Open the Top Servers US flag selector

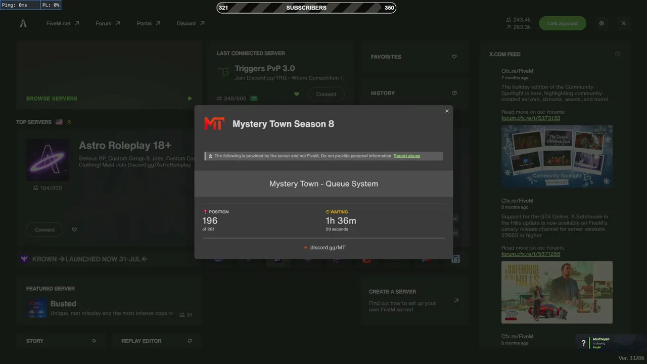[59, 122]
